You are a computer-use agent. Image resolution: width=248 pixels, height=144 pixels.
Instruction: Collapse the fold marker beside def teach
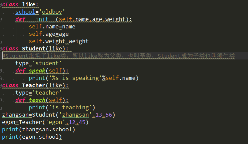[1, 100]
